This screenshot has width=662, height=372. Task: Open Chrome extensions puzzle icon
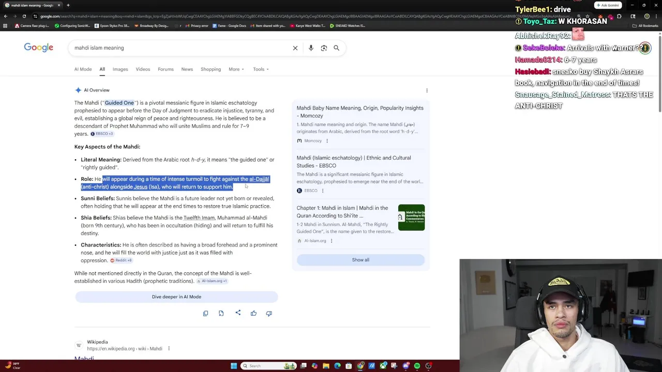[x=619, y=16]
